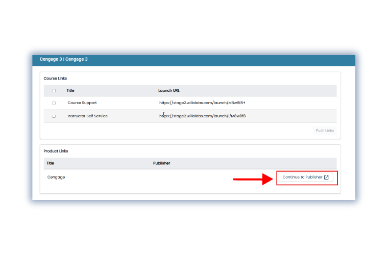This screenshot has height=255, width=388.
Task: Select the Instructor Self Service launch URL
Action: pos(202,116)
